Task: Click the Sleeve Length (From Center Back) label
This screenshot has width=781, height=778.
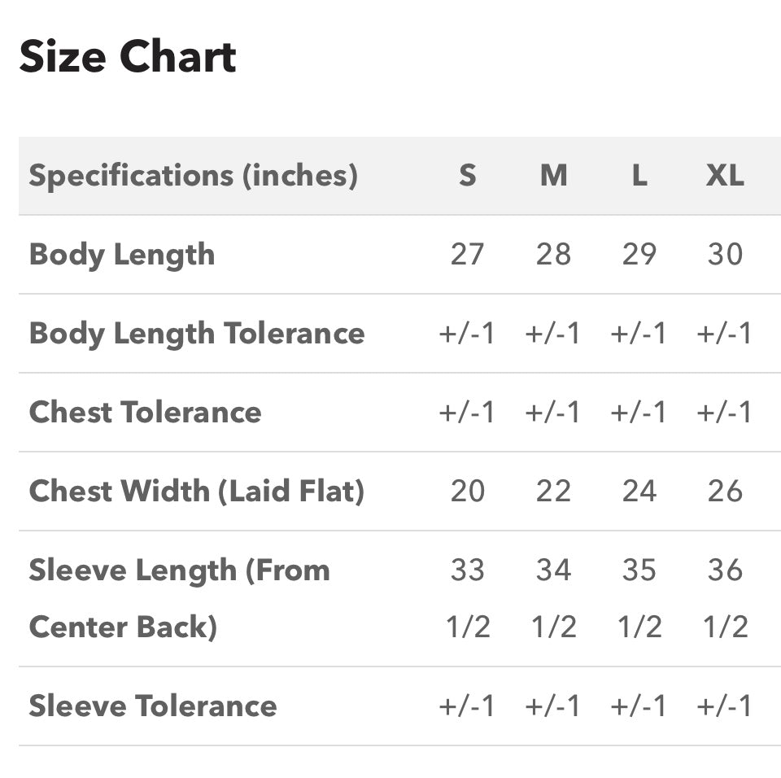Action: (x=179, y=598)
